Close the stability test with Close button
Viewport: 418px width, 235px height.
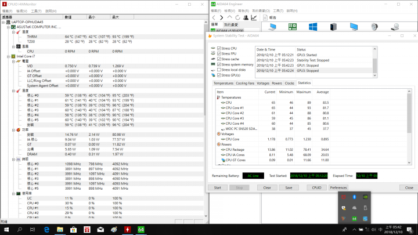coord(409,187)
